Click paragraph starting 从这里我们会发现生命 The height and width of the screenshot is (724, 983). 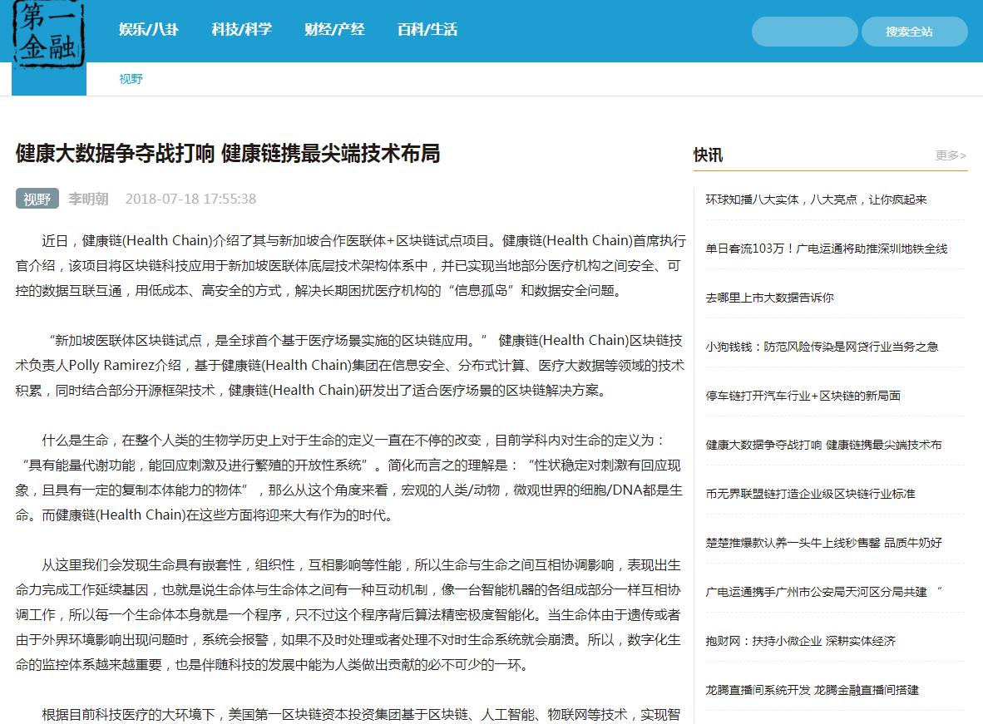pos(348,615)
